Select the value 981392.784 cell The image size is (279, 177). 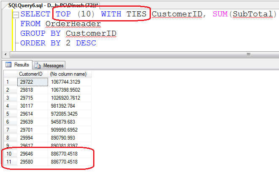pyautogui.click(x=70, y=106)
